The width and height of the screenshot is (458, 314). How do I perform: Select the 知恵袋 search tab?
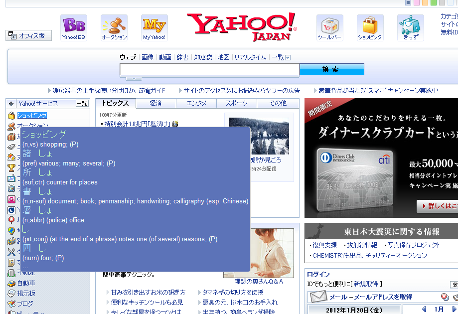203,57
